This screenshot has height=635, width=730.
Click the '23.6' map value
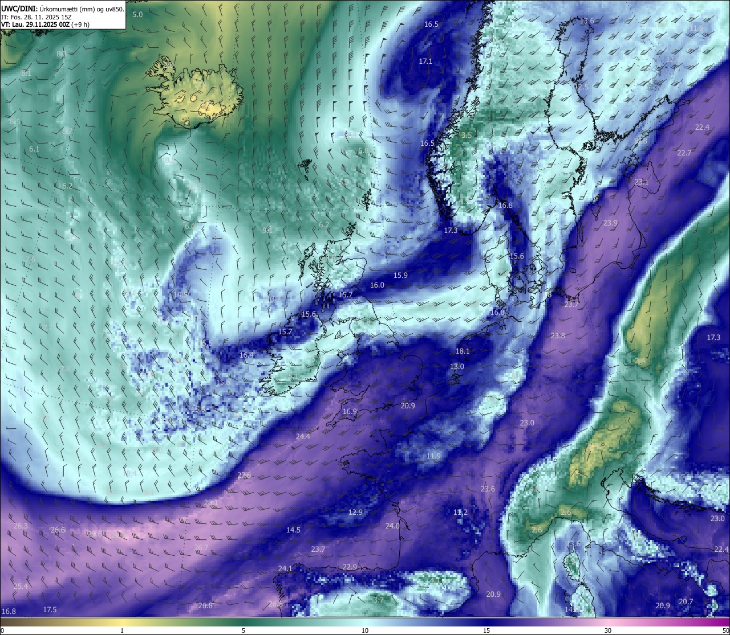click(x=488, y=489)
